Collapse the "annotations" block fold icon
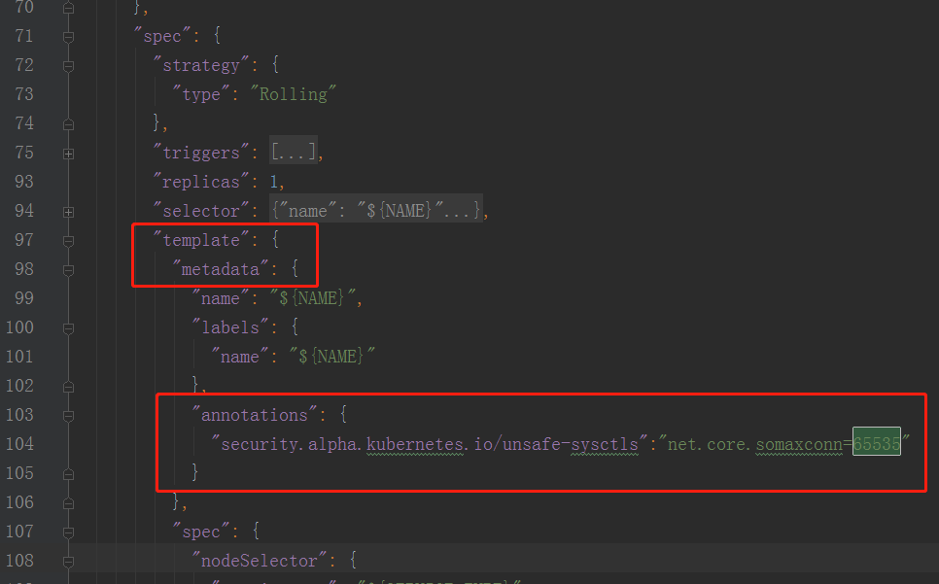The height and width of the screenshot is (584, 939). 68,416
